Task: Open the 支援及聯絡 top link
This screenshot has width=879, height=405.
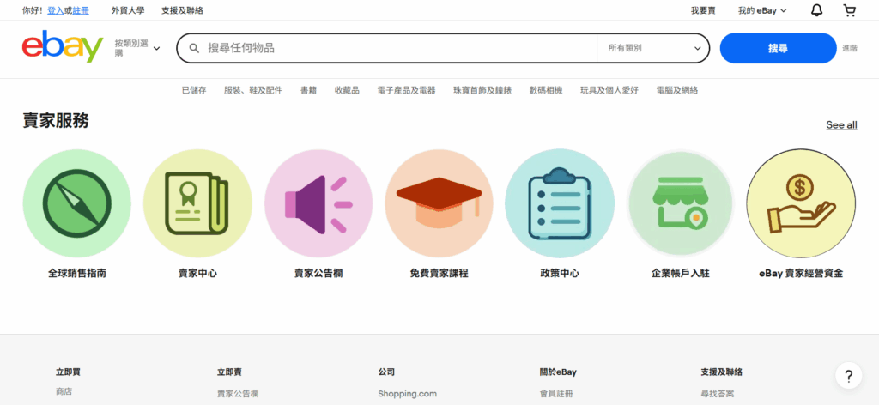Action: pos(182,10)
